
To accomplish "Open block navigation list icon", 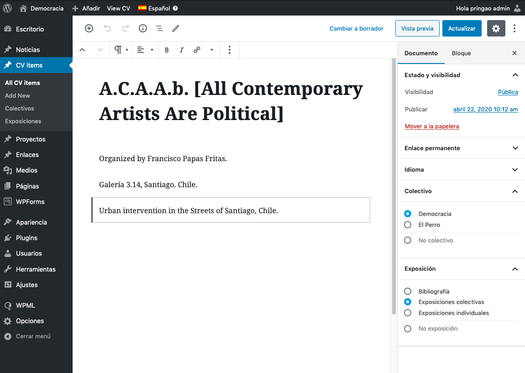I will [x=159, y=28].
